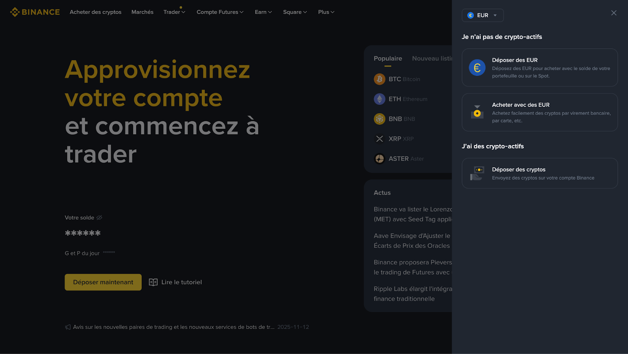The width and height of the screenshot is (628, 354).
Task: Select the Bitcoin coin icon
Action: (380, 79)
